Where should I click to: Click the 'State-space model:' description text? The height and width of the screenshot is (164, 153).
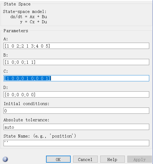coord(25,12)
